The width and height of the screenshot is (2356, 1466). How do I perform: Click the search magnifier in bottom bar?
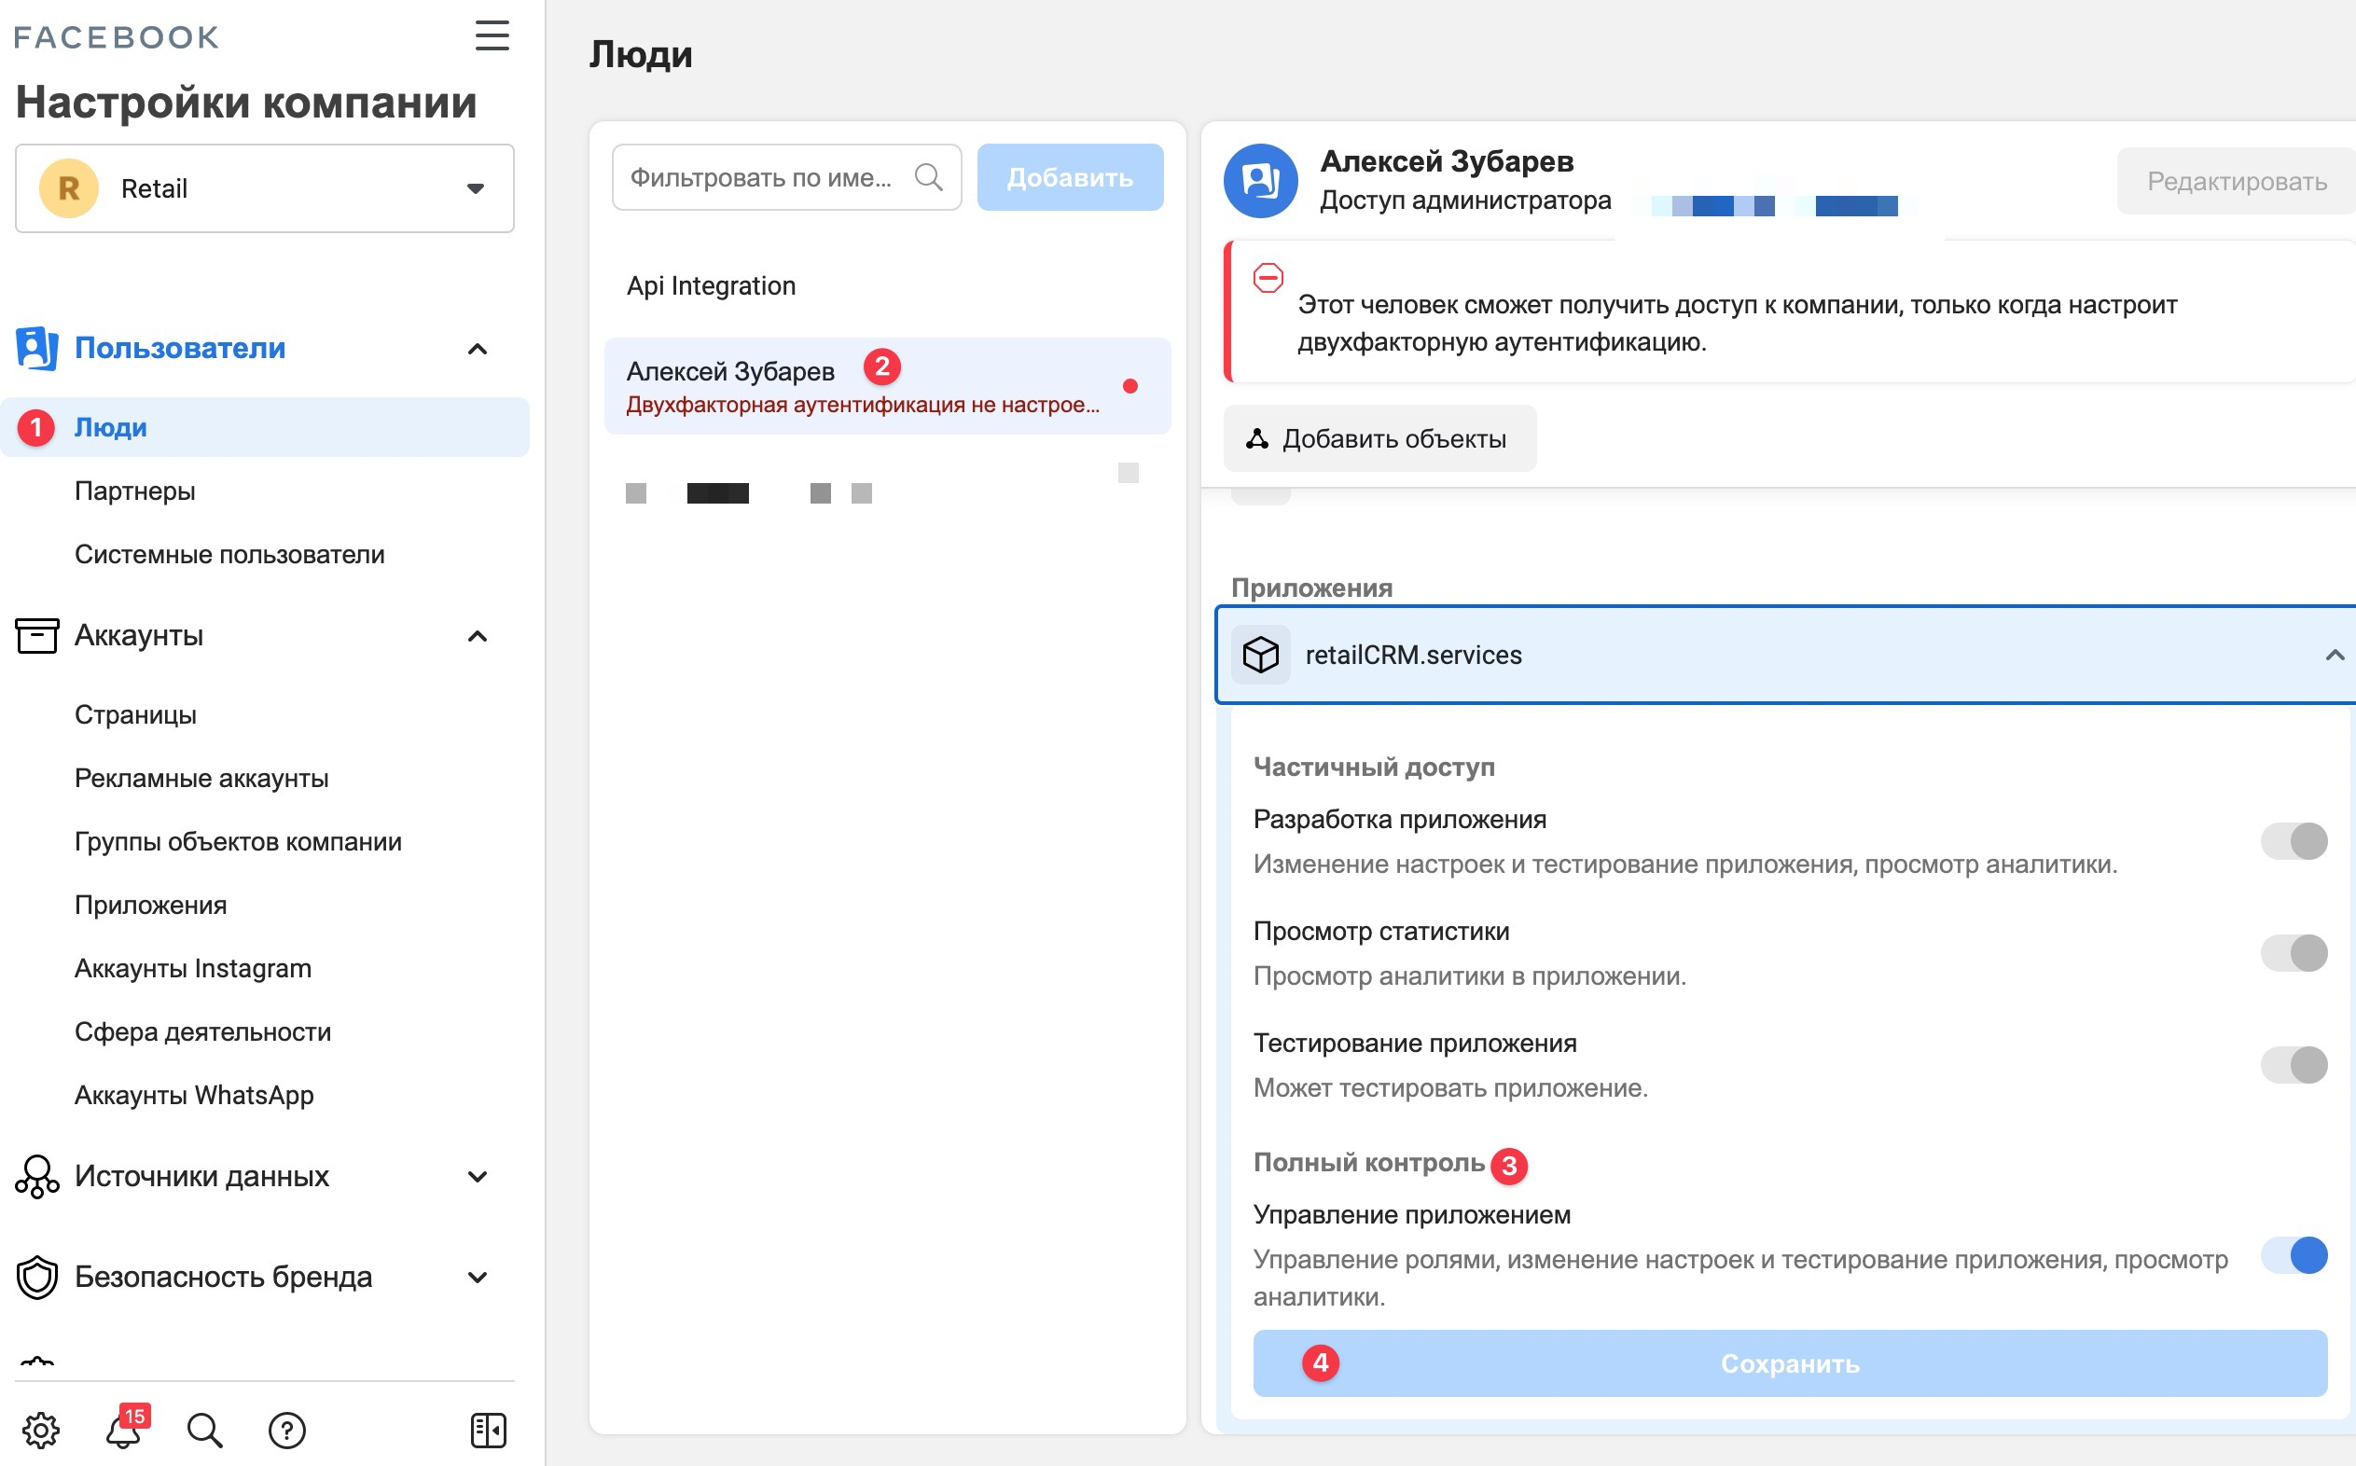204,1429
